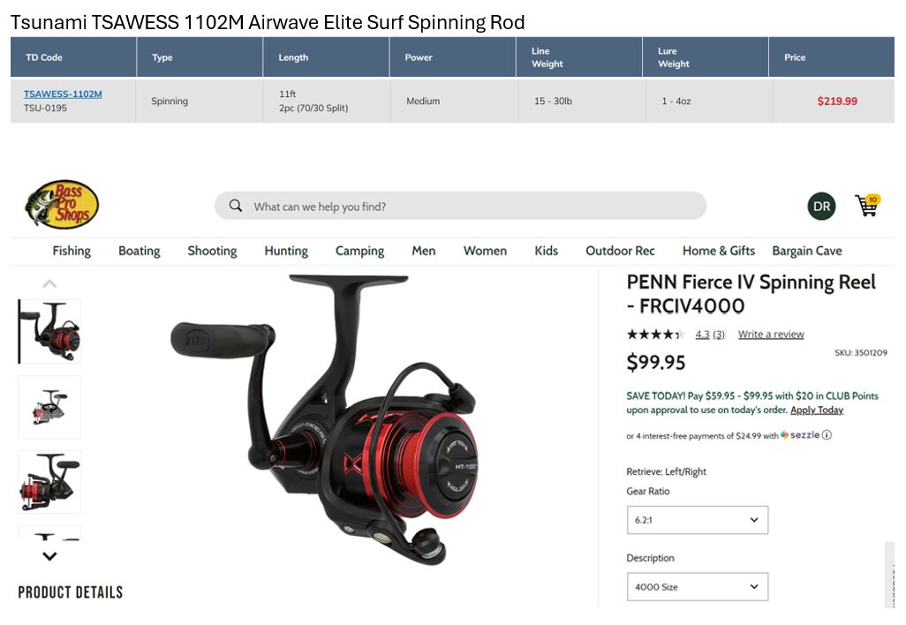Screen dimensions: 906x625
Task: Open the Camping menu
Action: 359,251
